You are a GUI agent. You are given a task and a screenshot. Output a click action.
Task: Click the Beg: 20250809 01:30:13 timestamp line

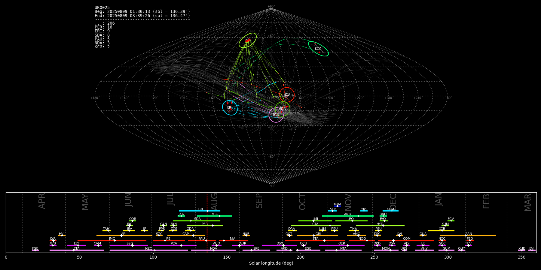pyautogui.click(x=142, y=12)
